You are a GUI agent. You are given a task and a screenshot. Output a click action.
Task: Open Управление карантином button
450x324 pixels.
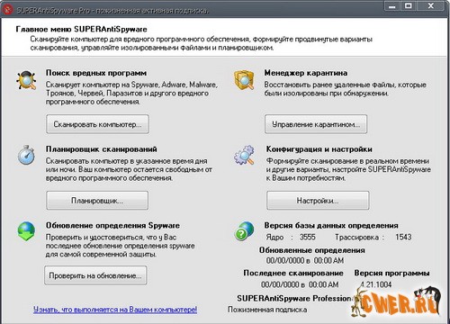point(316,124)
